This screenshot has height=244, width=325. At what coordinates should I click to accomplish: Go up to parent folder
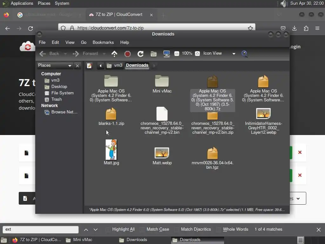point(114,54)
